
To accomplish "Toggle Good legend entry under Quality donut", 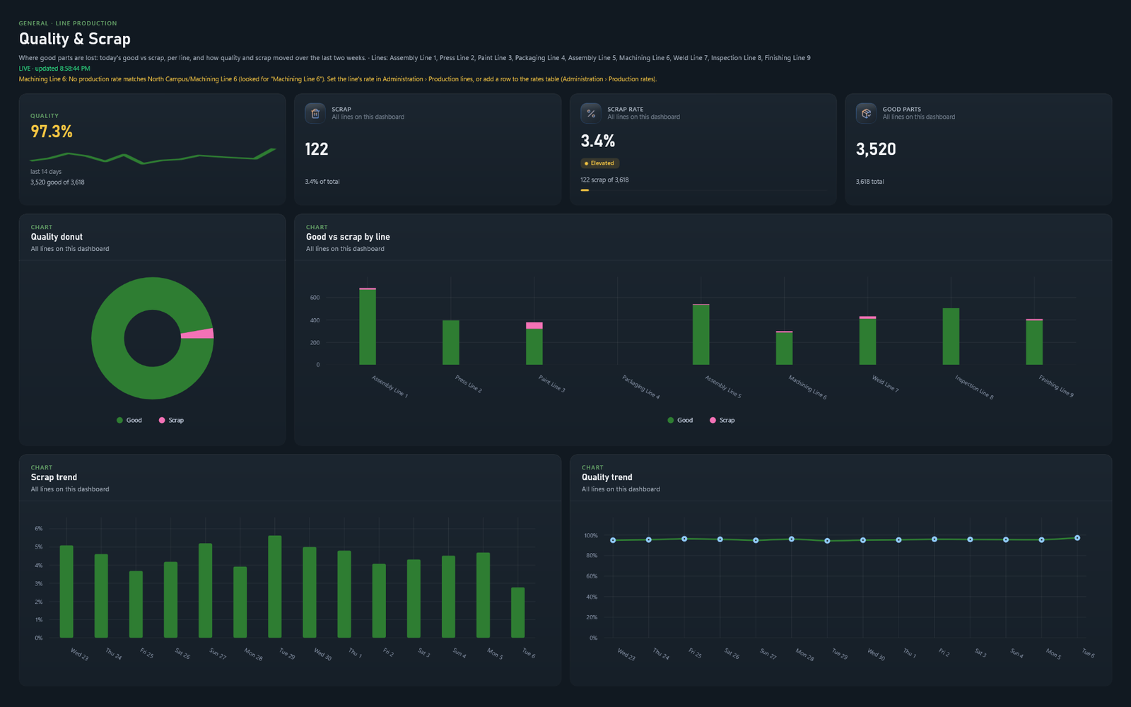I will tap(129, 420).
